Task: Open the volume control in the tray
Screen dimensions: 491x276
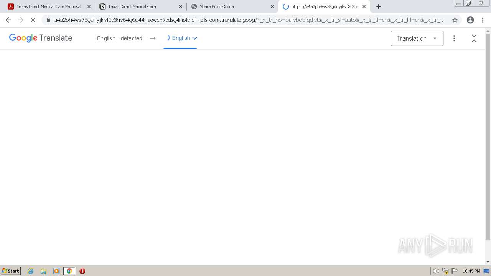Action: click(436, 271)
